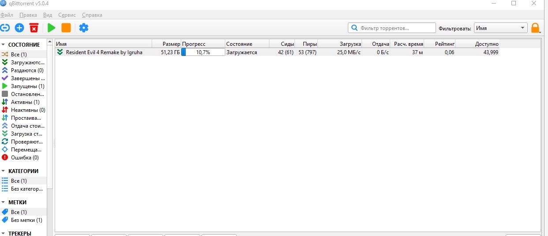Click the 10,7% progress bar
This screenshot has width=548, height=236.
(203, 52)
